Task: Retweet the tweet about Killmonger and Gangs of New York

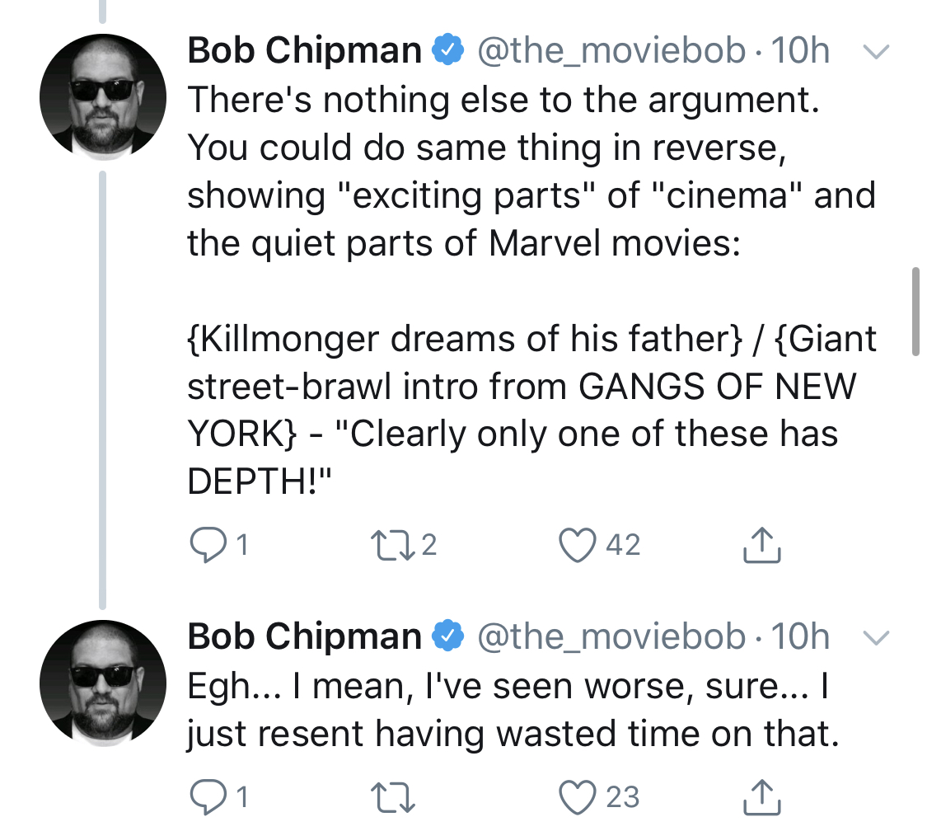Action: (392, 546)
